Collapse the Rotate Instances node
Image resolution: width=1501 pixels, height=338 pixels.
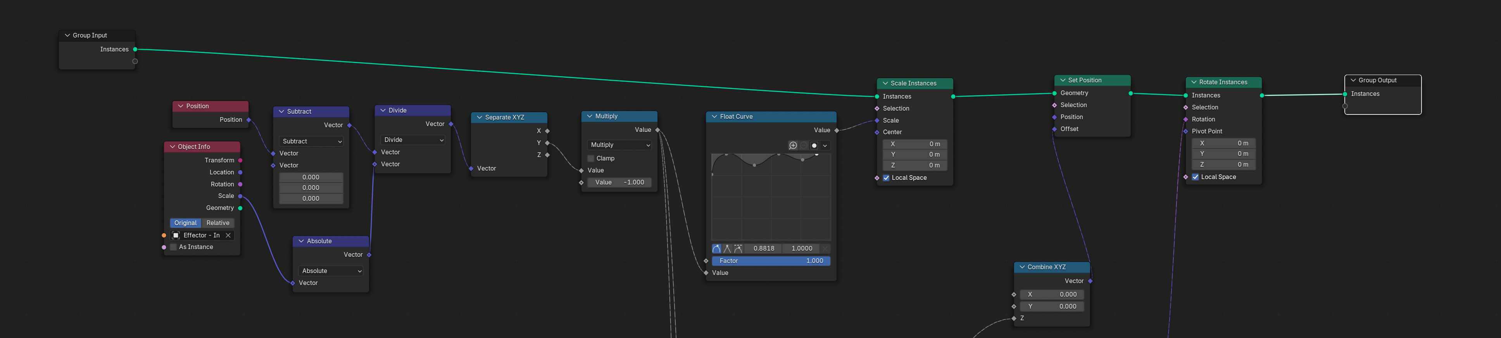[1194, 83]
